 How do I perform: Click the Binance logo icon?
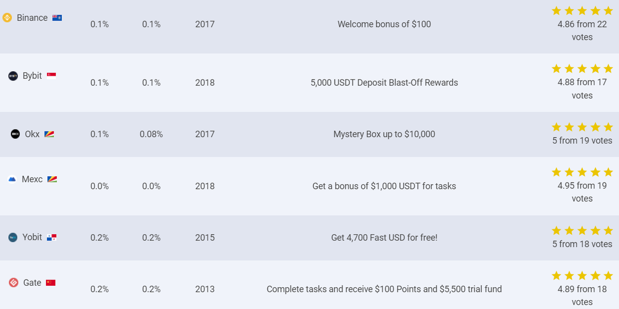(7, 18)
